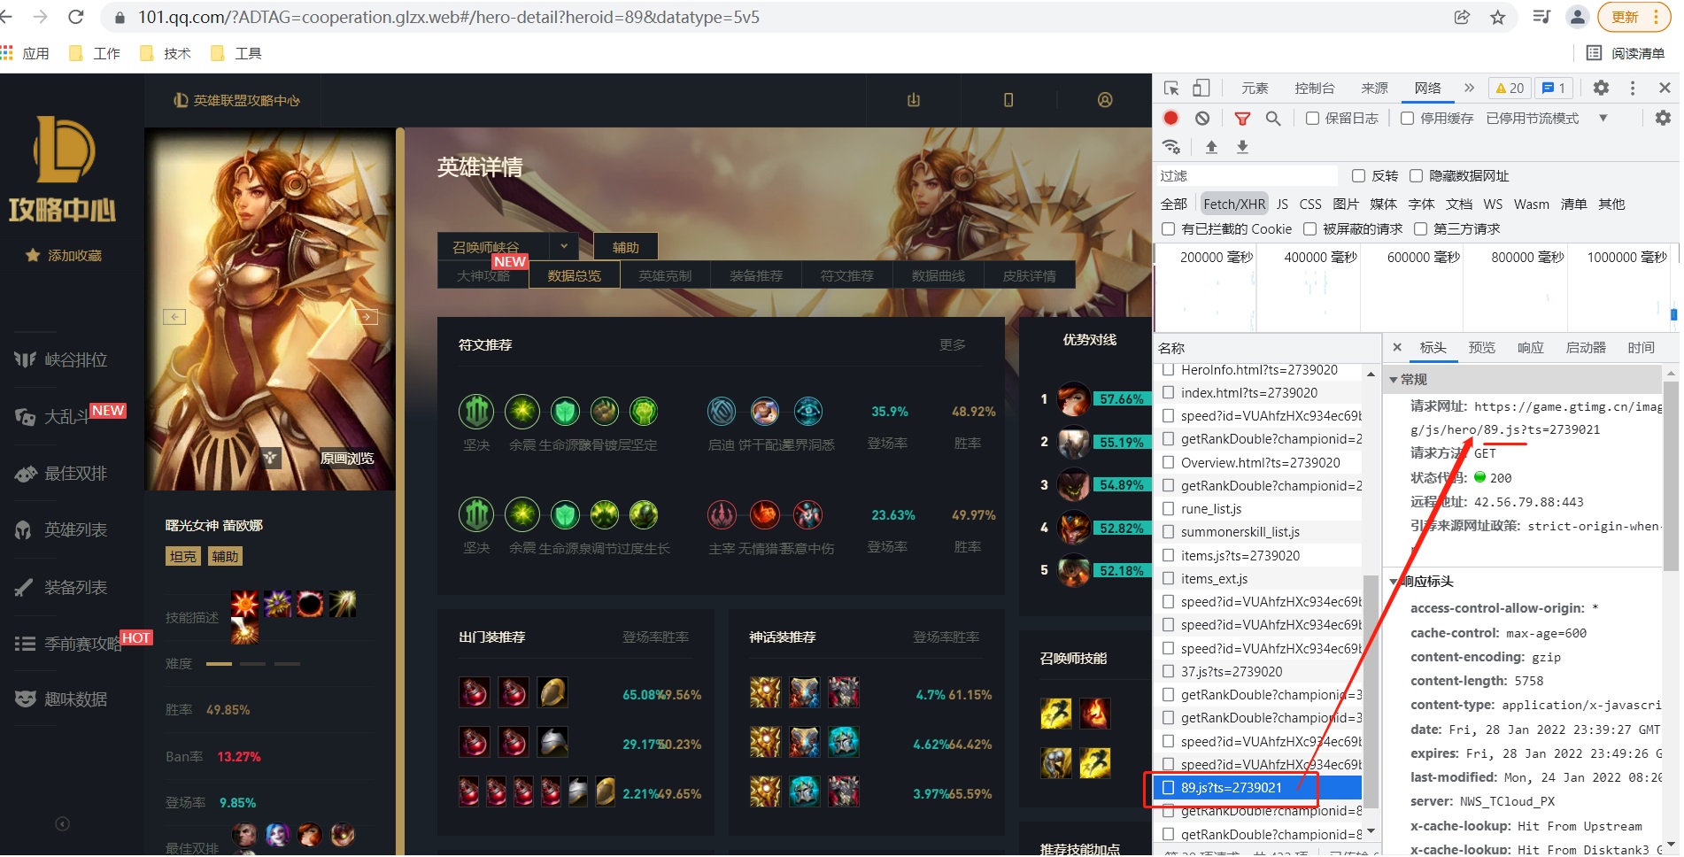Check the 被屏蔽的请求 checkbox
This screenshot has width=1684, height=857.
point(1310,228)
